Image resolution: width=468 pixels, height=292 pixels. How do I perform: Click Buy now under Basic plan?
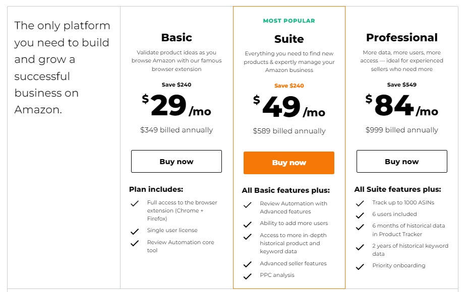click(177, 162)
